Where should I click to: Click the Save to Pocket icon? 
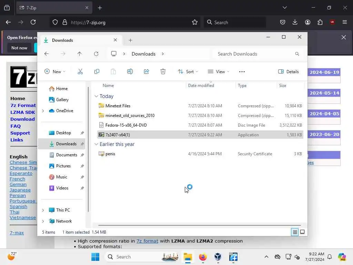[x=283, y=22]
